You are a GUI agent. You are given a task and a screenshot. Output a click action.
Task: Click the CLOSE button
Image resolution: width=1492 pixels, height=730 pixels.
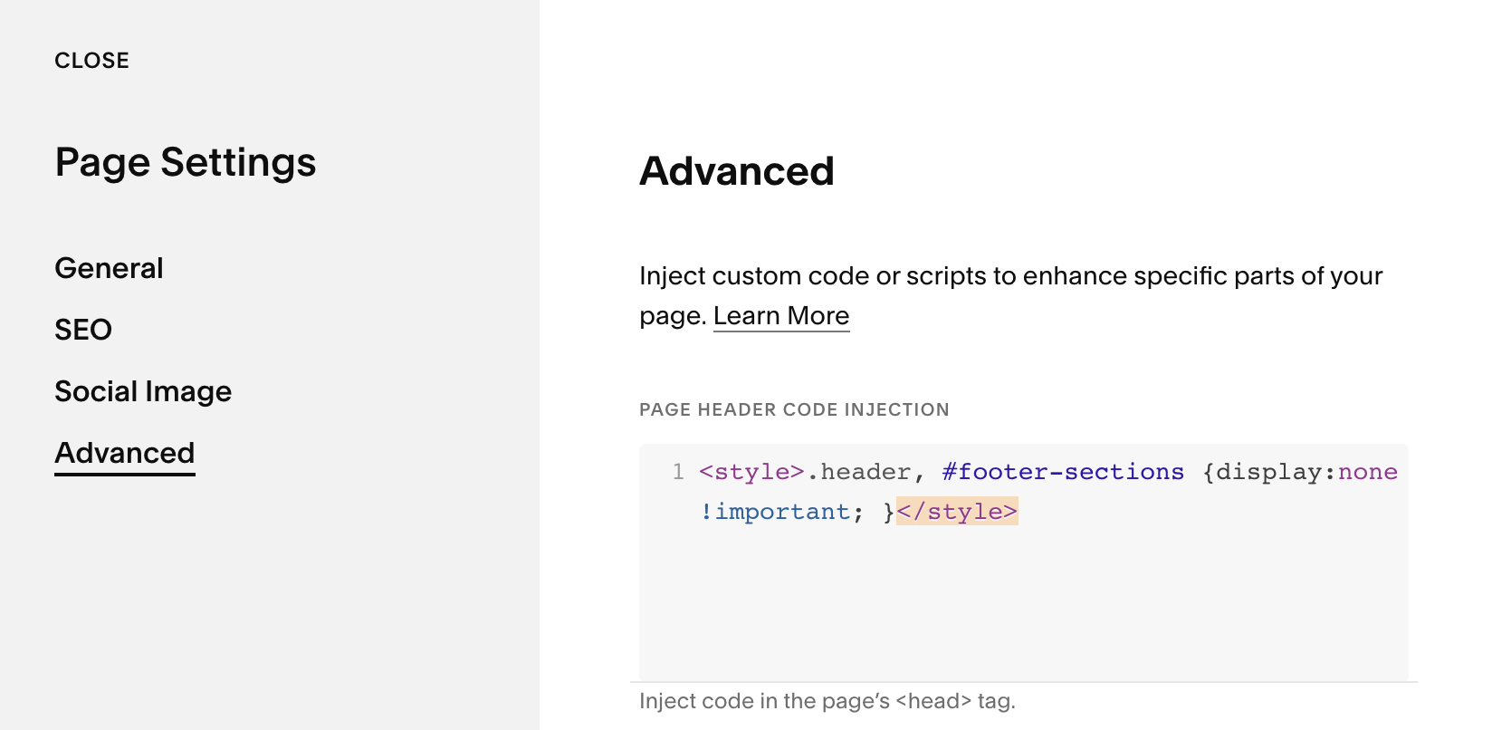91,61
